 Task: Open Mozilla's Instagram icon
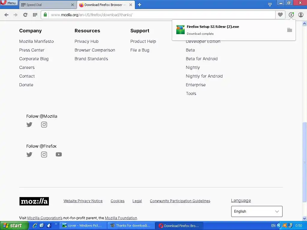pos(44,125)
